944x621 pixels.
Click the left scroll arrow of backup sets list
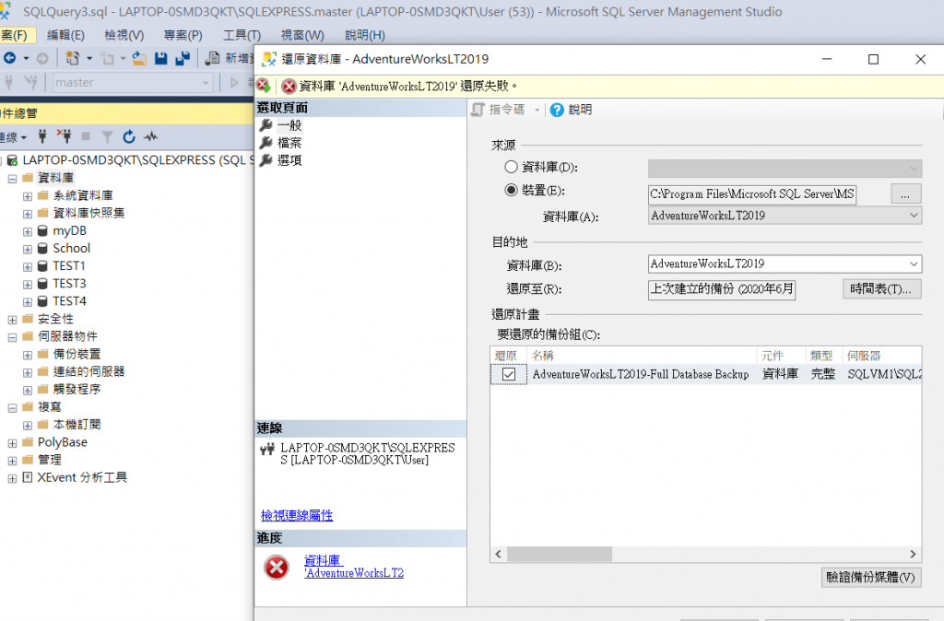498,554
